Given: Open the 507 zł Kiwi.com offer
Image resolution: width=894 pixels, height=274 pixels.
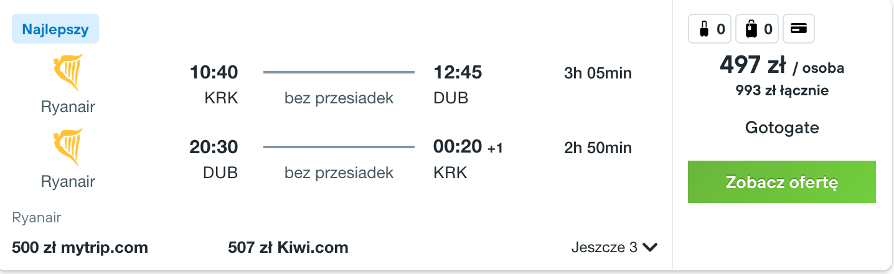Looking at the screenshot, I should (x=288, y=248).
